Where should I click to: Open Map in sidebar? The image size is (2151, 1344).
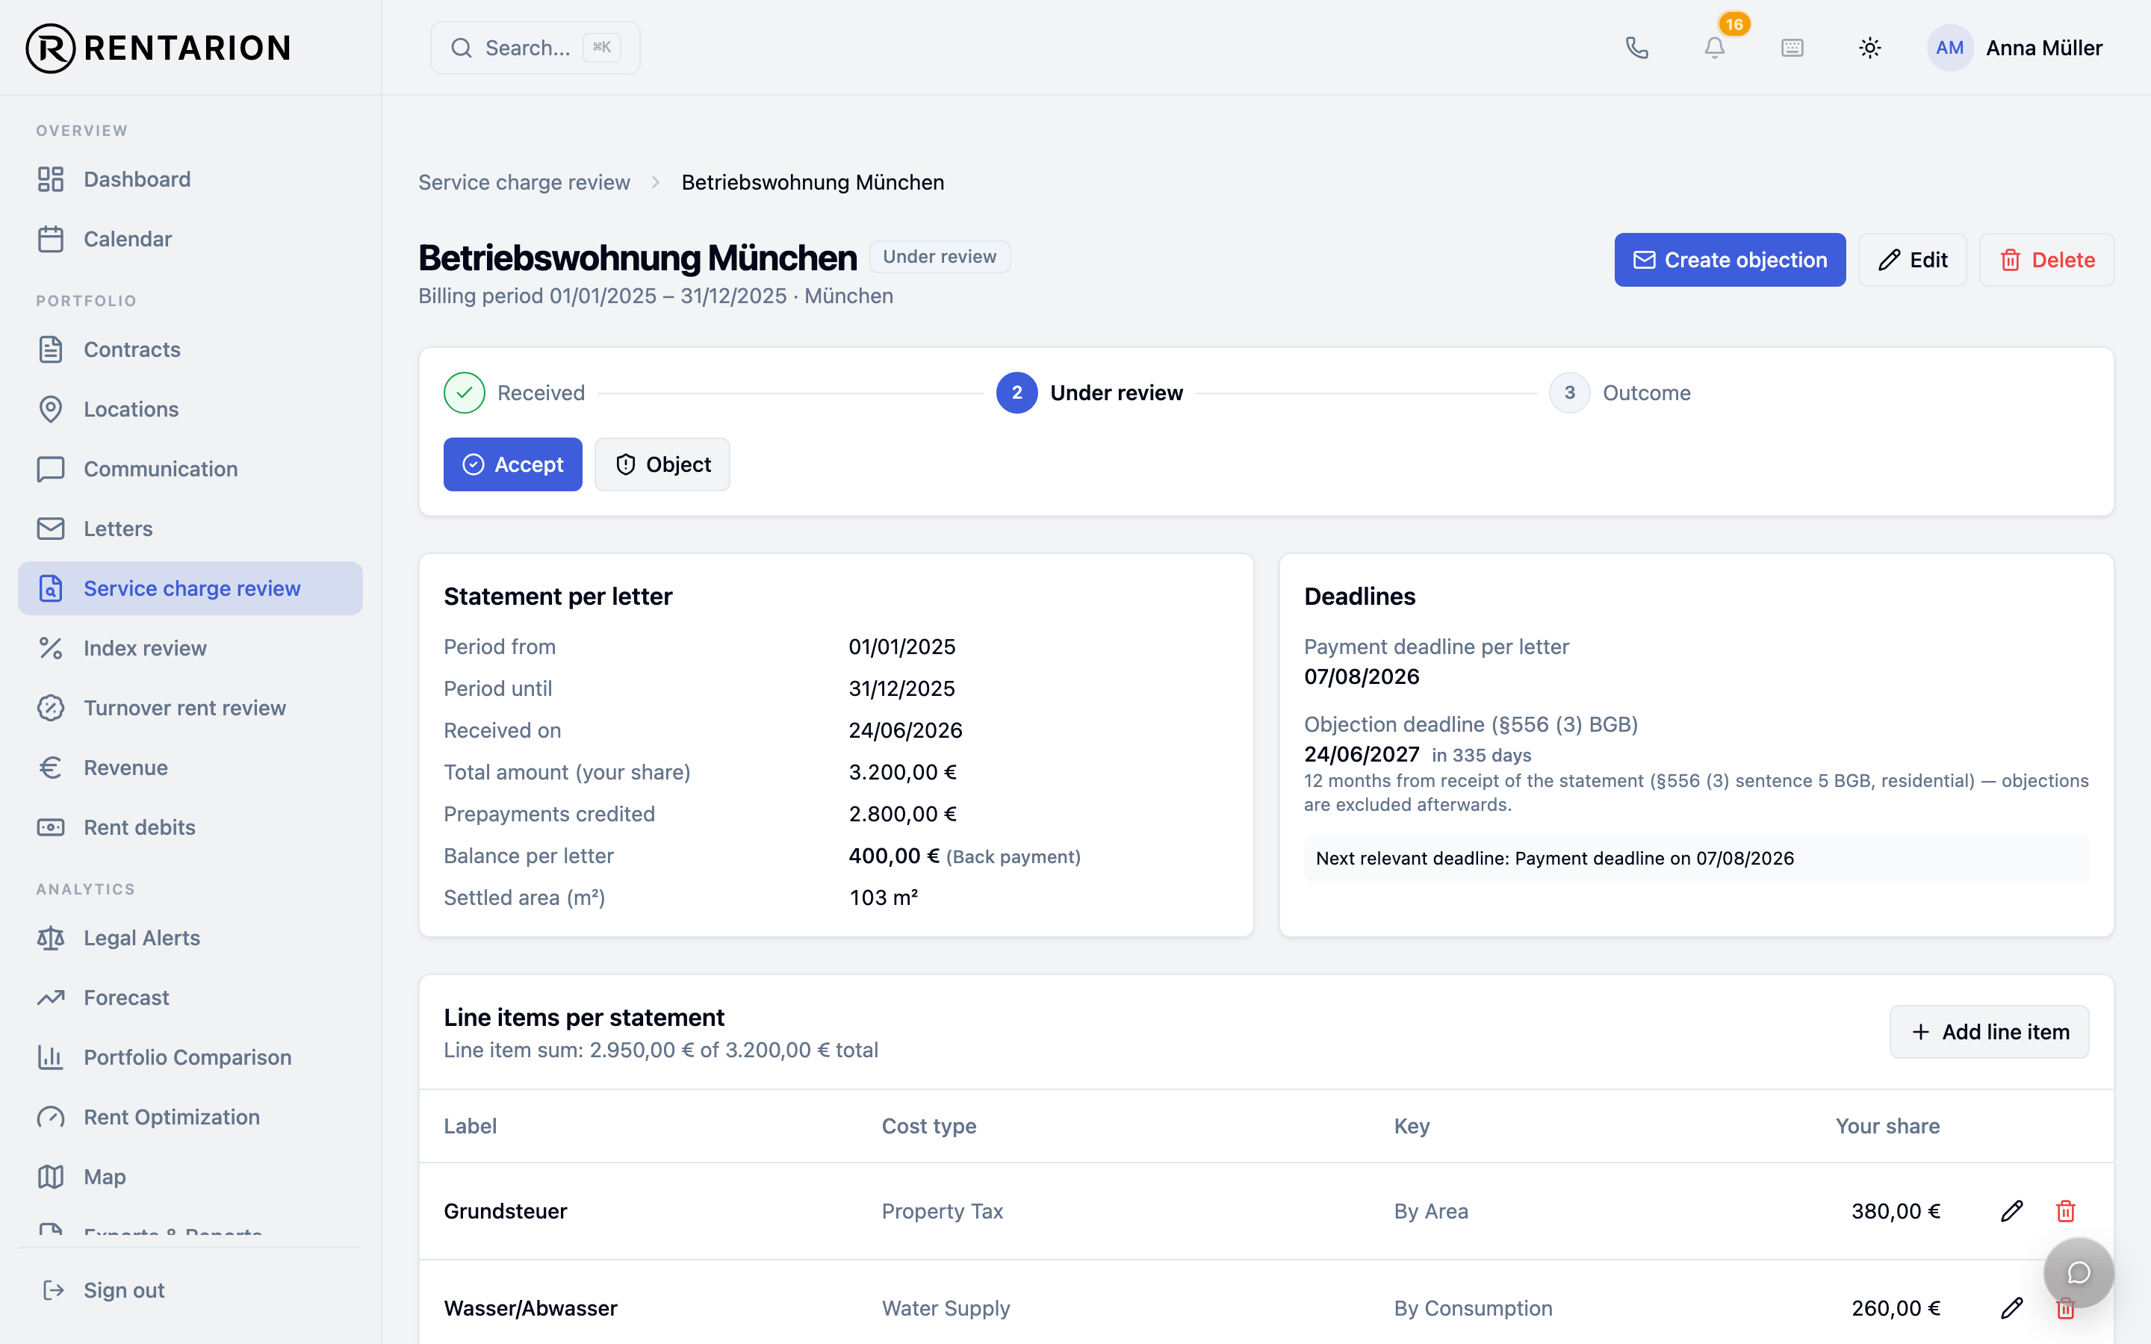coord(190,1177)
